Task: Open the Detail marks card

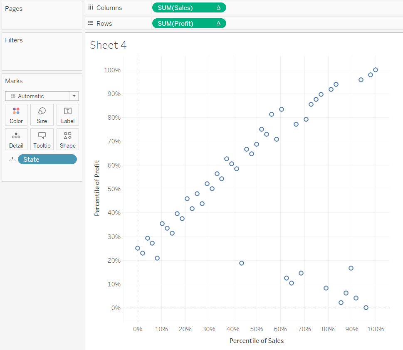Action: click(16, 139)
